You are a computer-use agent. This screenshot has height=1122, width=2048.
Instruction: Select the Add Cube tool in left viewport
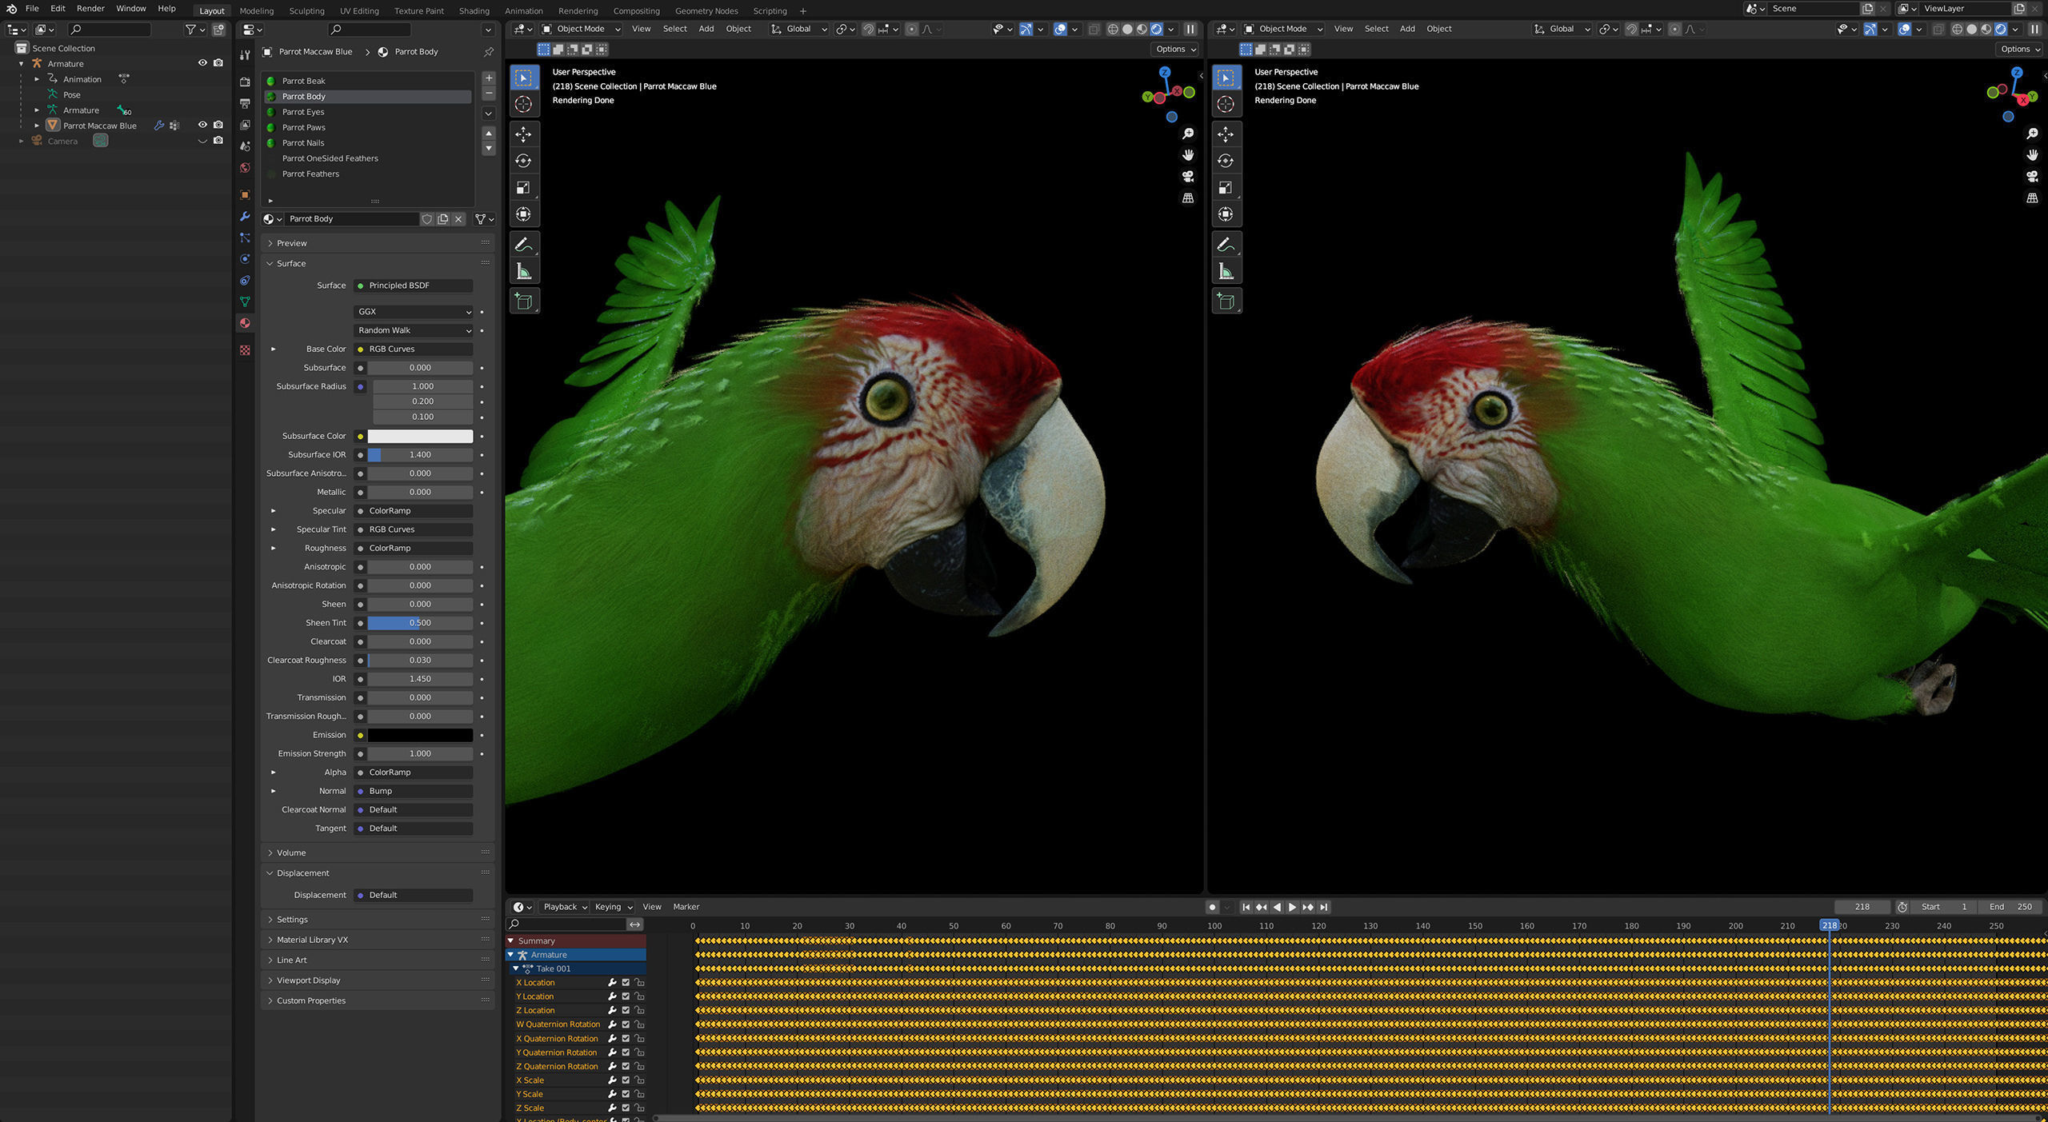coord(523,301)
